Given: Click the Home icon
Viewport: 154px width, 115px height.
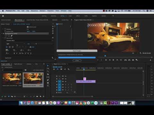Looking at the screenshot, I should click(3, 16).
